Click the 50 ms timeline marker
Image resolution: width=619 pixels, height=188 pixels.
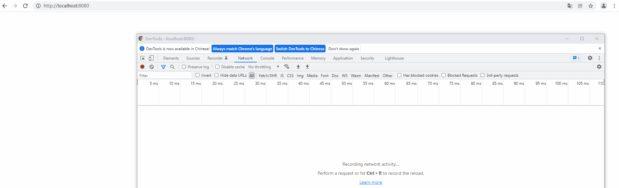[x=347, y=83]
